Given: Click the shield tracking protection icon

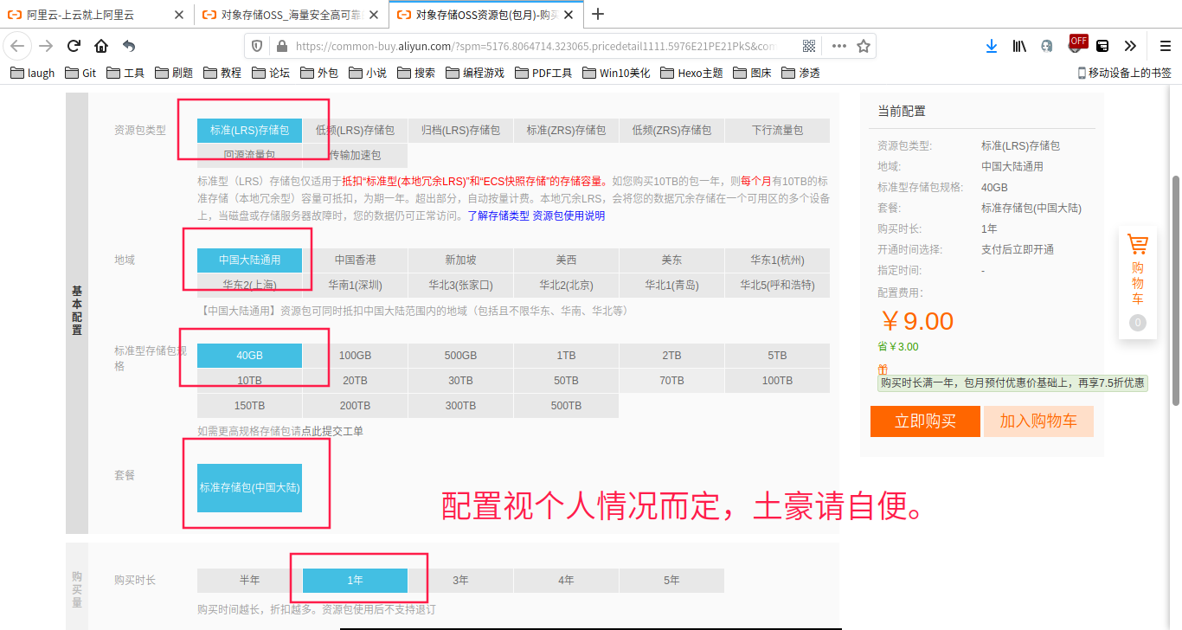Looking at the screenshot, I should (x=257, y=46).
